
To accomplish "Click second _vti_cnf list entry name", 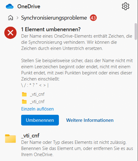I will pos(37,102).
